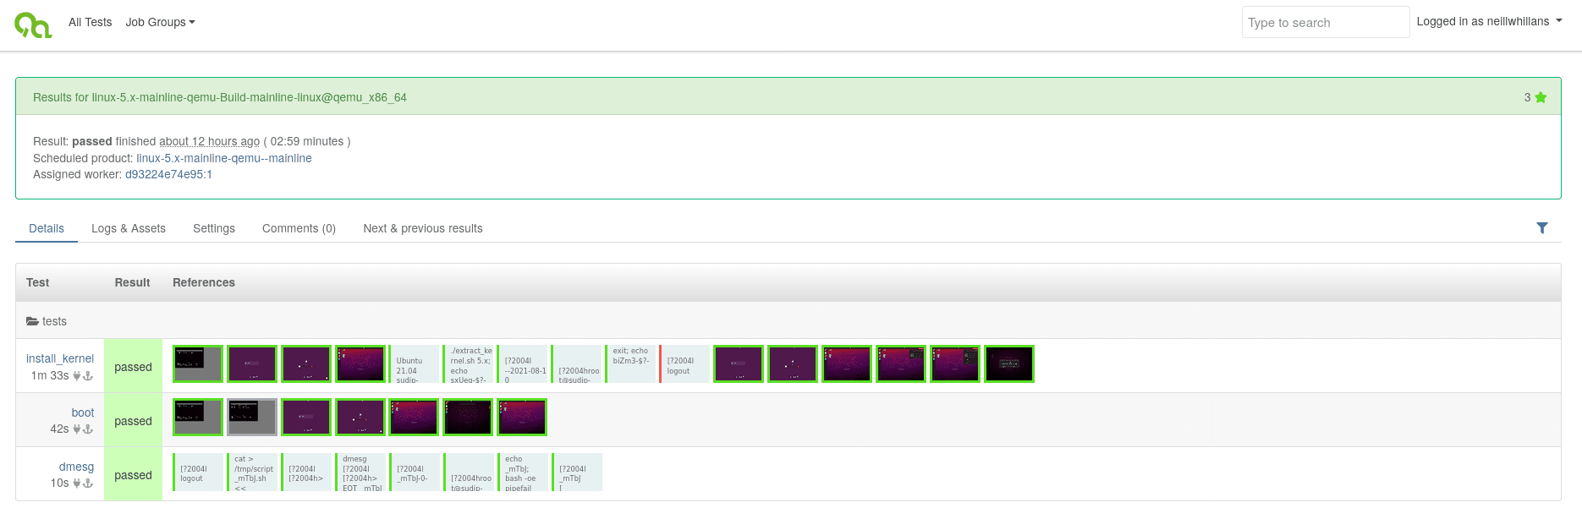Click the 'about 12 hours ago' timestamp
Screen dimensions: 1582x508
coord(209,141)
